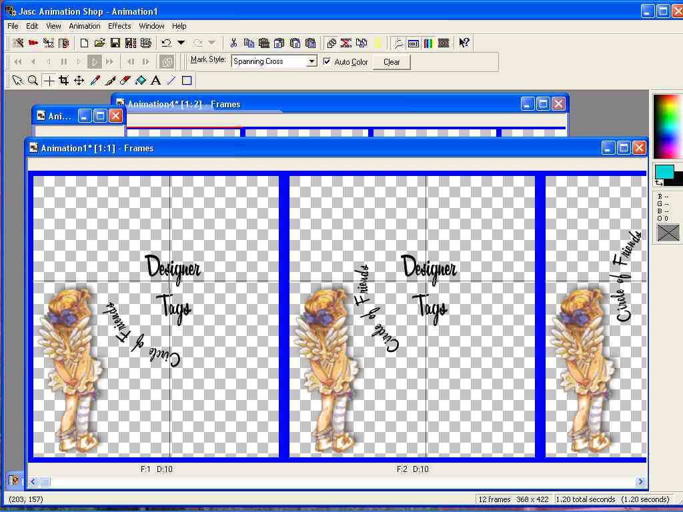Open the Window menu
Image resolution: width=683 pixels, height=512 pixels.
point(151,26)
